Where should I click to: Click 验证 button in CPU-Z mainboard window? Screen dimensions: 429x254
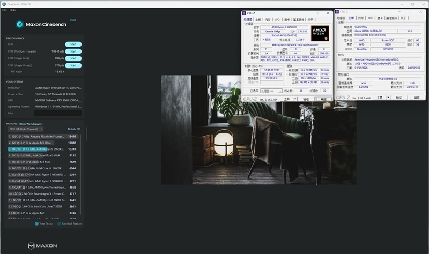pyautogui.click(x=399, y=98)
